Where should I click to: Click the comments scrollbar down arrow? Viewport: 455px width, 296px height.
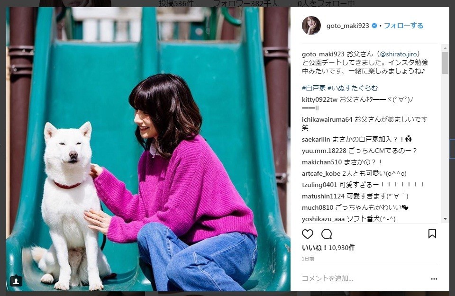pyautogui.click(x=445, y=219)
